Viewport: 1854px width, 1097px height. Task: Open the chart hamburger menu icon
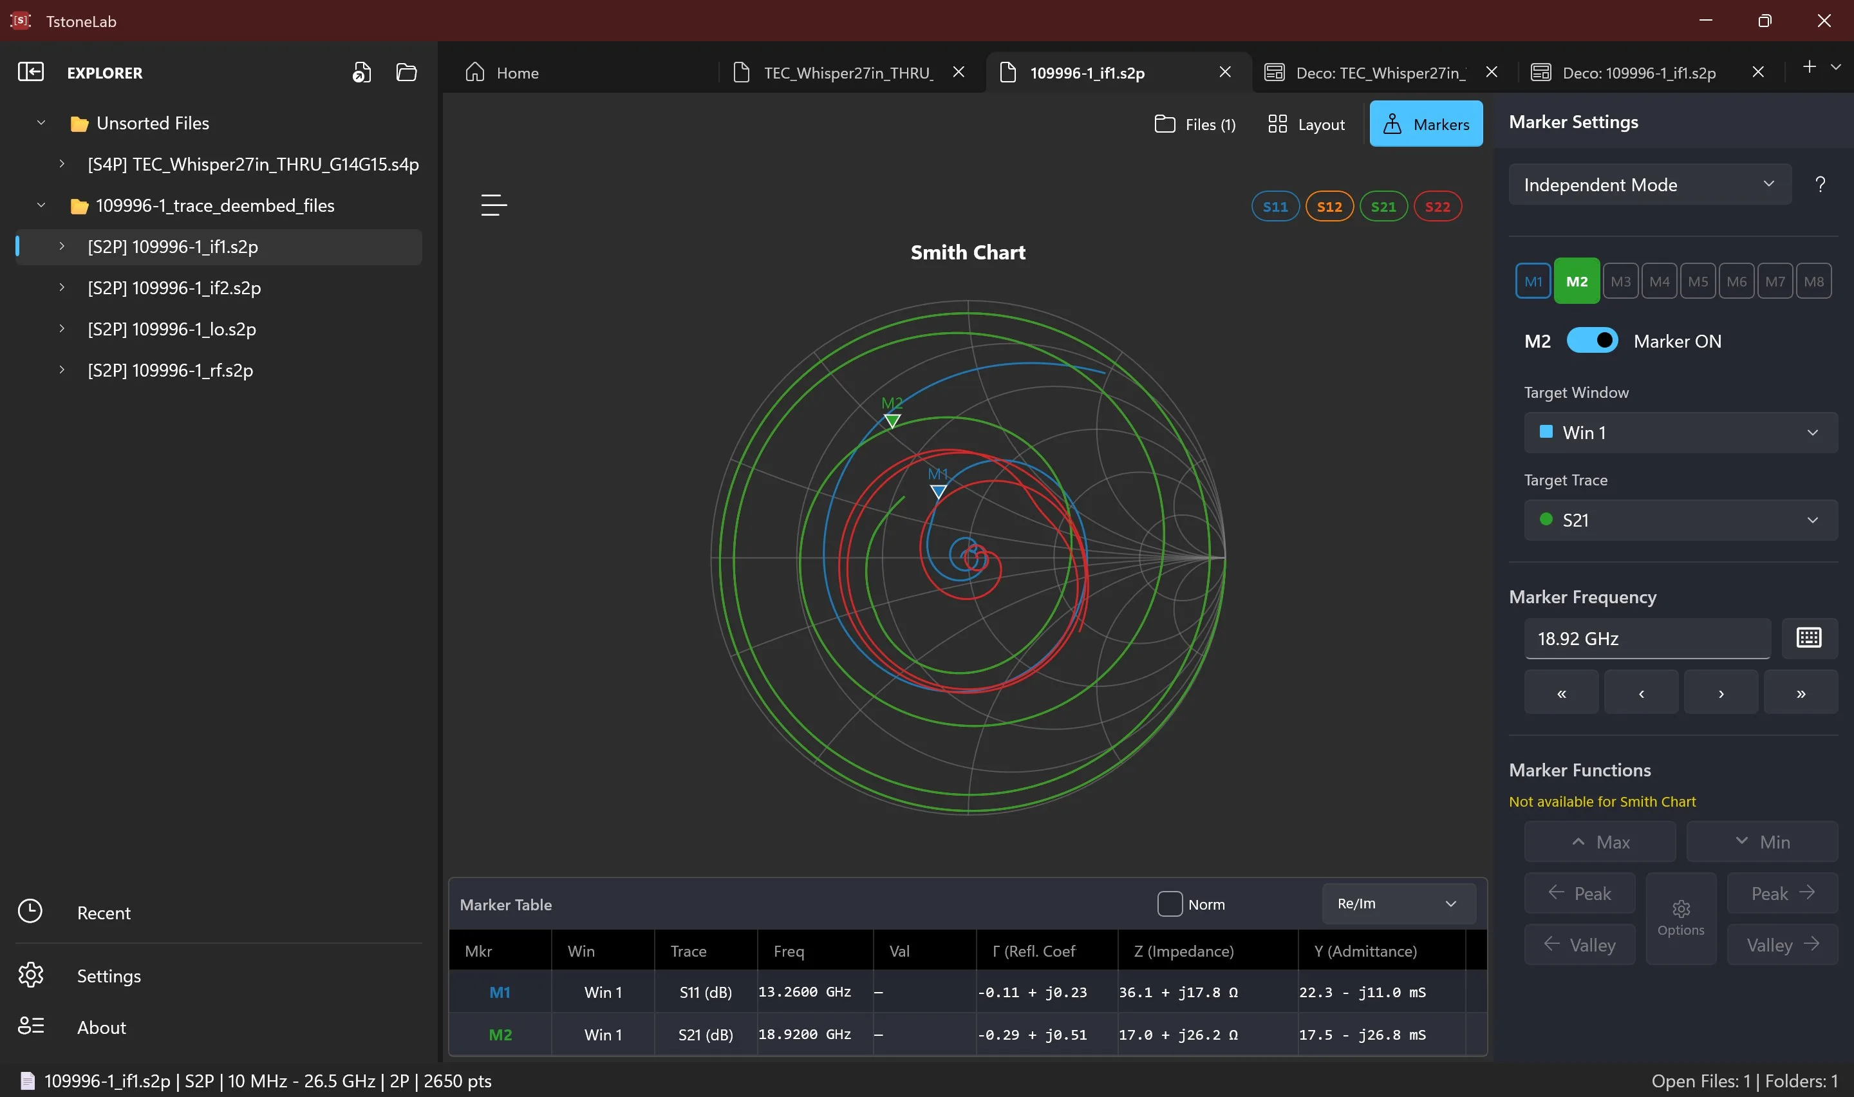click(x=494, y=205)
